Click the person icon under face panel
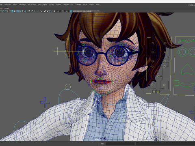Screen dimensions: 195x146 click(x=154, y=92)
